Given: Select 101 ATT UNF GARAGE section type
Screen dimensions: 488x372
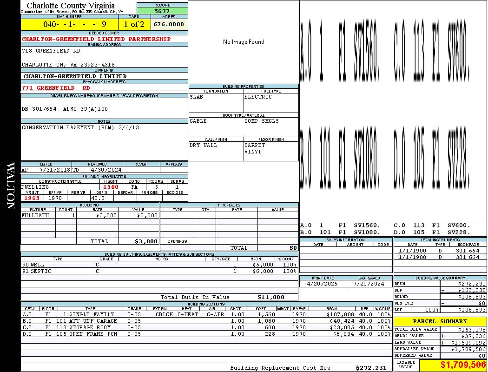Looking at the screenshot, I should [x=87, y=321].
